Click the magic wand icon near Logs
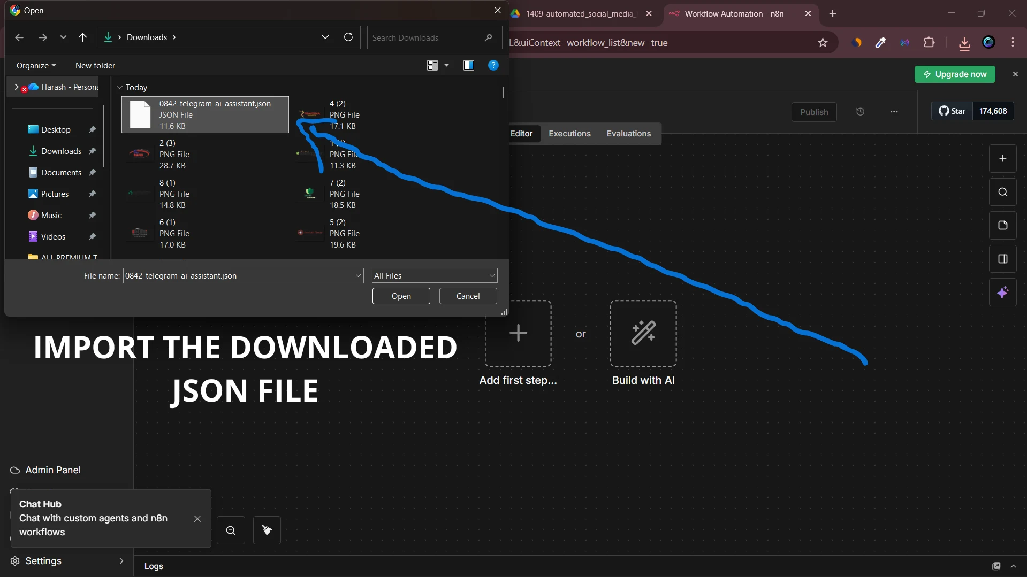Image resolution: width=1027 pixels, height=577 pixels. pos(267,530)
